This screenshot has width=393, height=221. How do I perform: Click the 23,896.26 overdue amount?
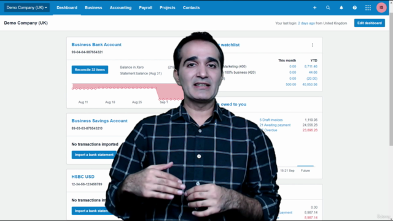(310, 130)
